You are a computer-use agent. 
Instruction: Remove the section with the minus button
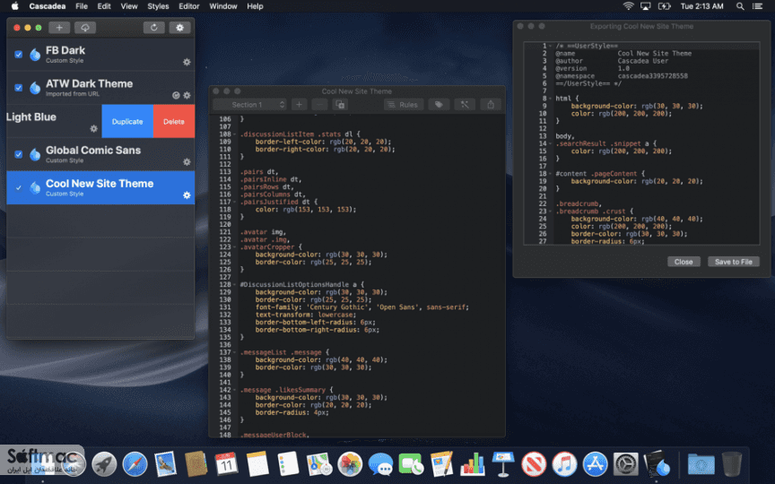pyautogui.click(x=320, y=104)
